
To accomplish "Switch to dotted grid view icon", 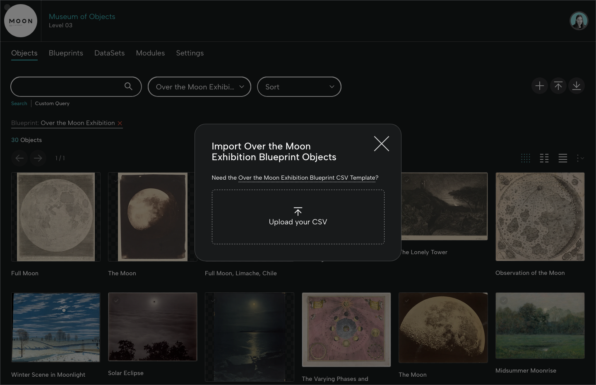I will click(x=526, y=158).
